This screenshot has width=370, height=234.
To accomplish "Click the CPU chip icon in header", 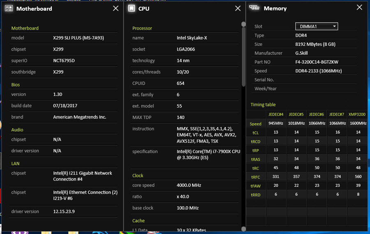I will coord(132,8).
